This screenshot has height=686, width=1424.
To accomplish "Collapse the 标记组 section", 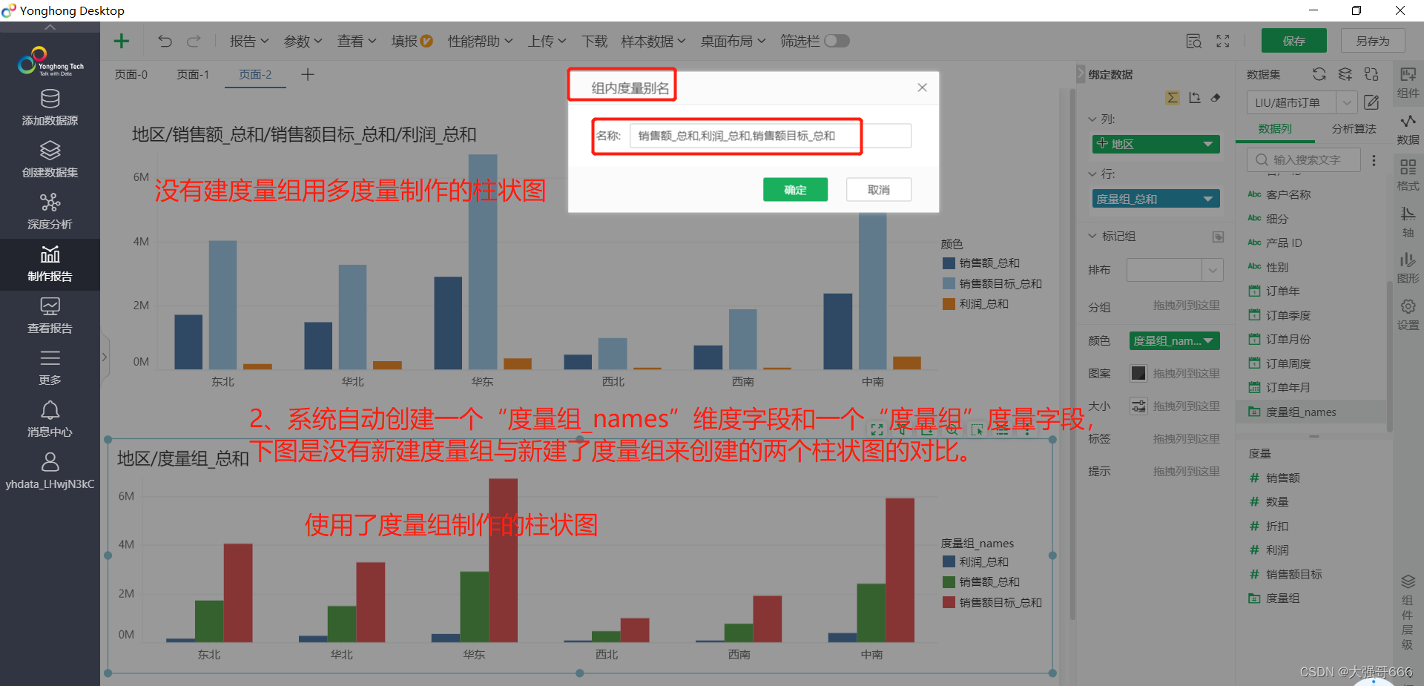I will 1092,236.
